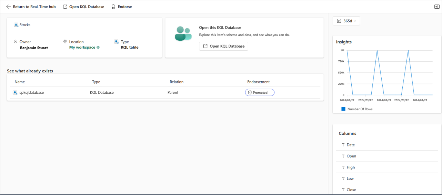Click the people illustration in Open this KQL Database card
The width and height of the screenshot is (442, 195).
[x=183, y=33]
